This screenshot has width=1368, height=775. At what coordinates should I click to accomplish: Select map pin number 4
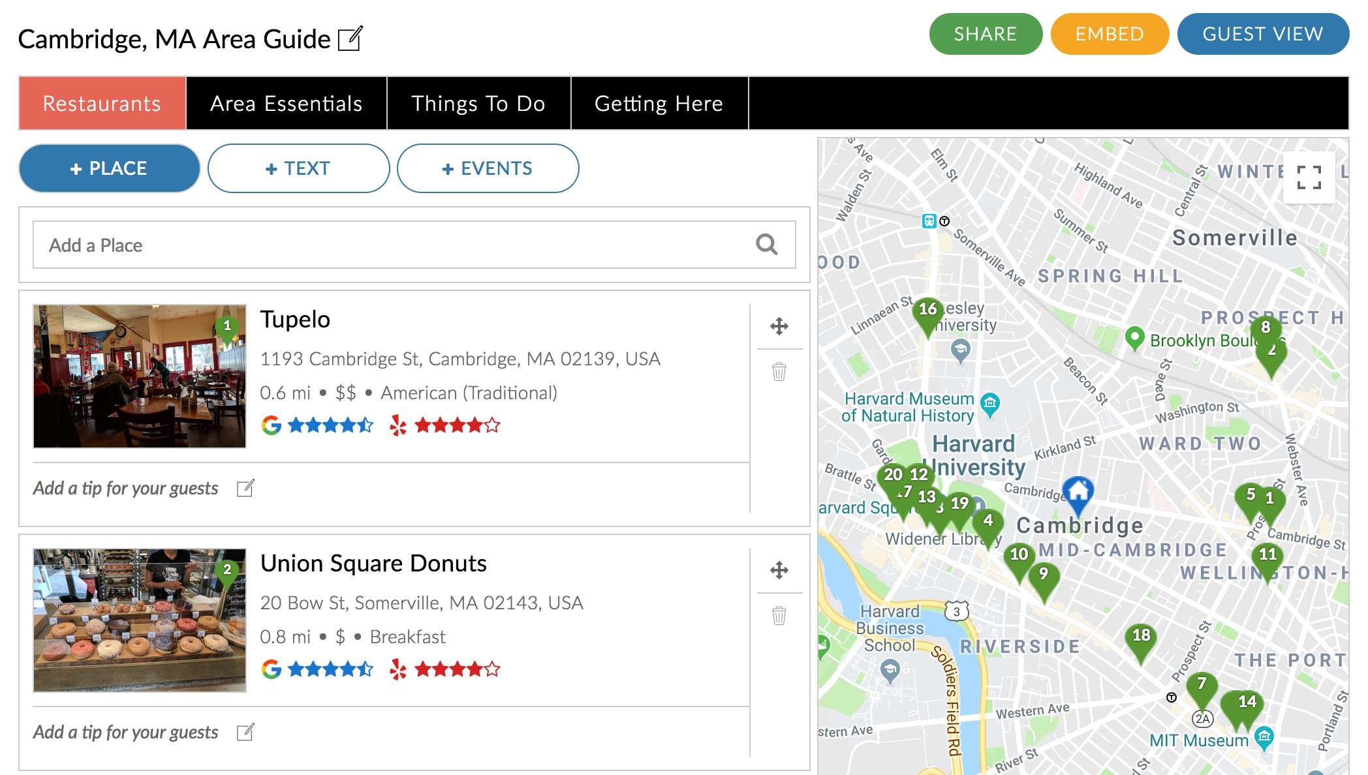click(x=988, y=524)
